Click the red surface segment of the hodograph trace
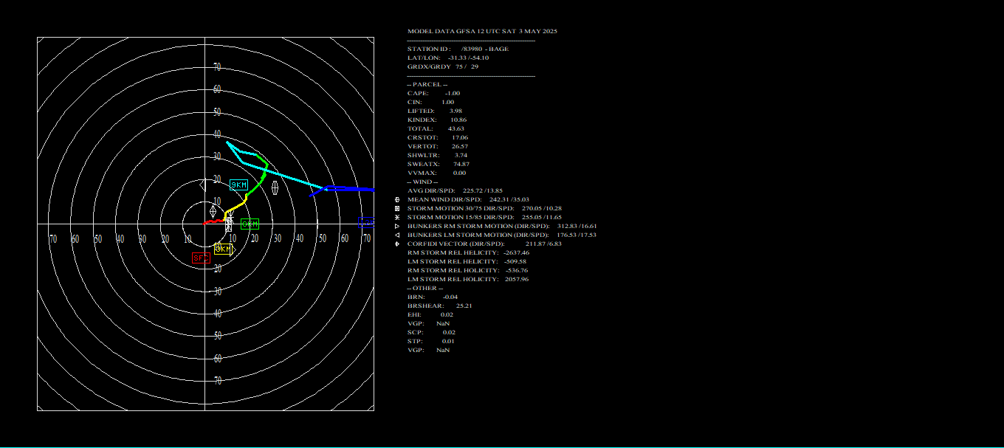 click(214, 221)
